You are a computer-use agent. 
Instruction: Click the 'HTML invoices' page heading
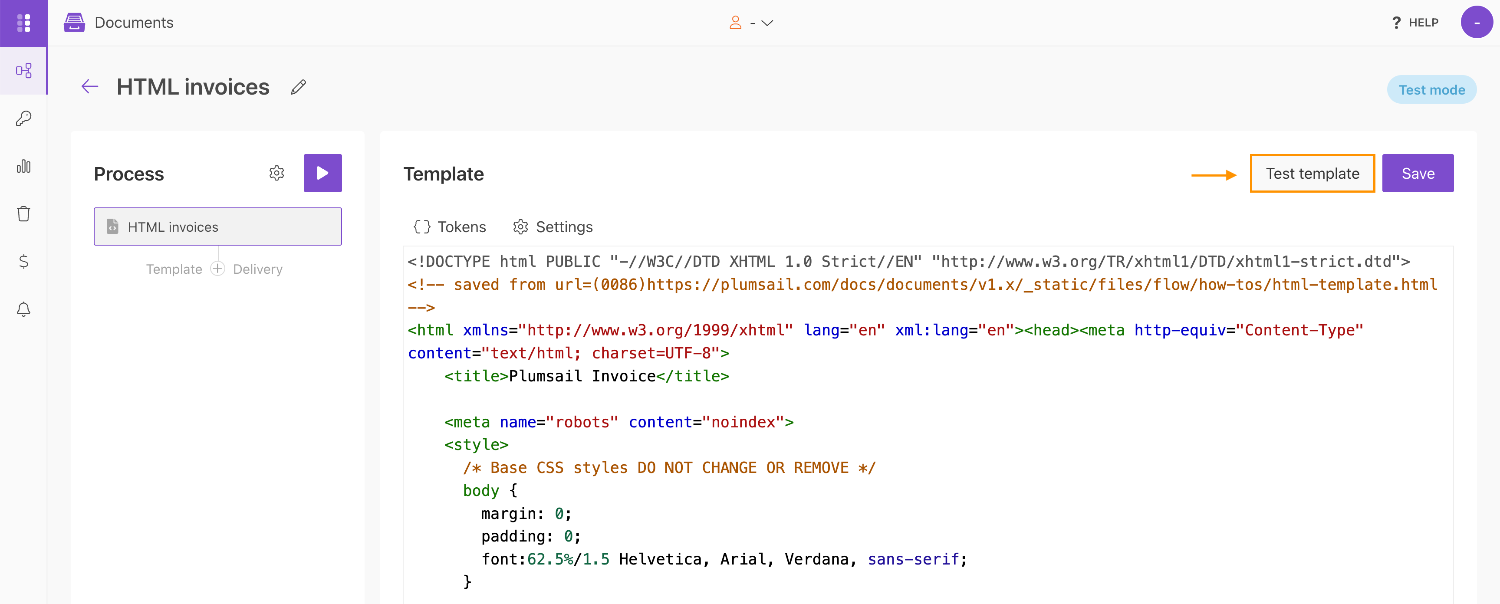click(193, 87)
